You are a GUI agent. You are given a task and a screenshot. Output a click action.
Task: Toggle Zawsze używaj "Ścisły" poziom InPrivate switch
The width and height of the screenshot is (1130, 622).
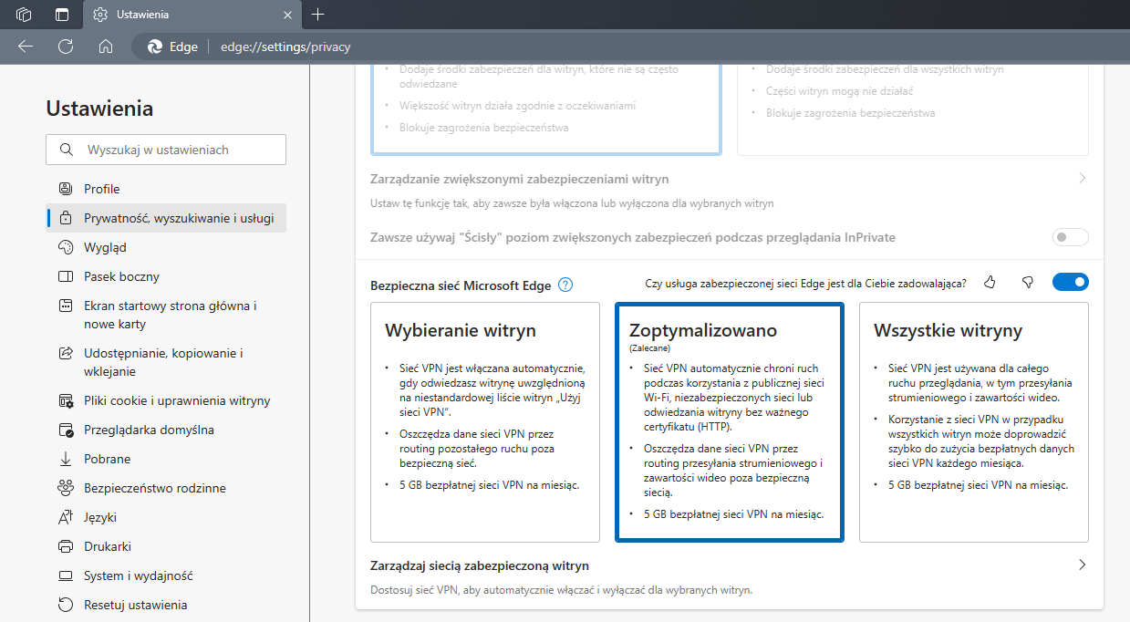[1071, 237]
